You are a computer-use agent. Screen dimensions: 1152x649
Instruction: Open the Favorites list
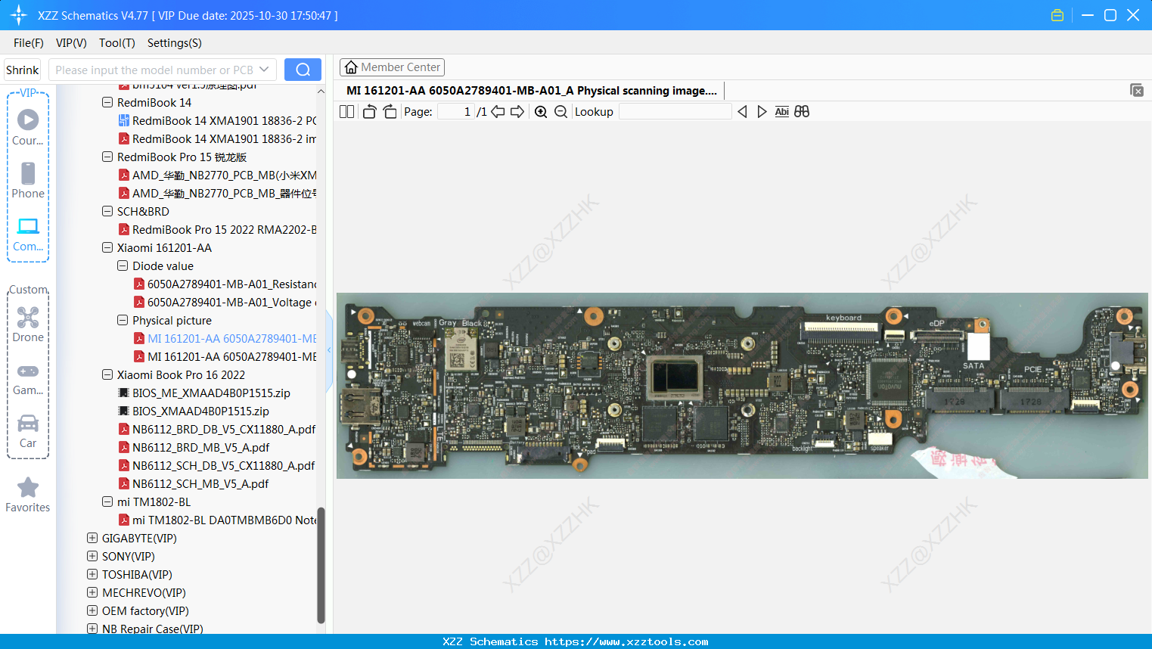28,495
